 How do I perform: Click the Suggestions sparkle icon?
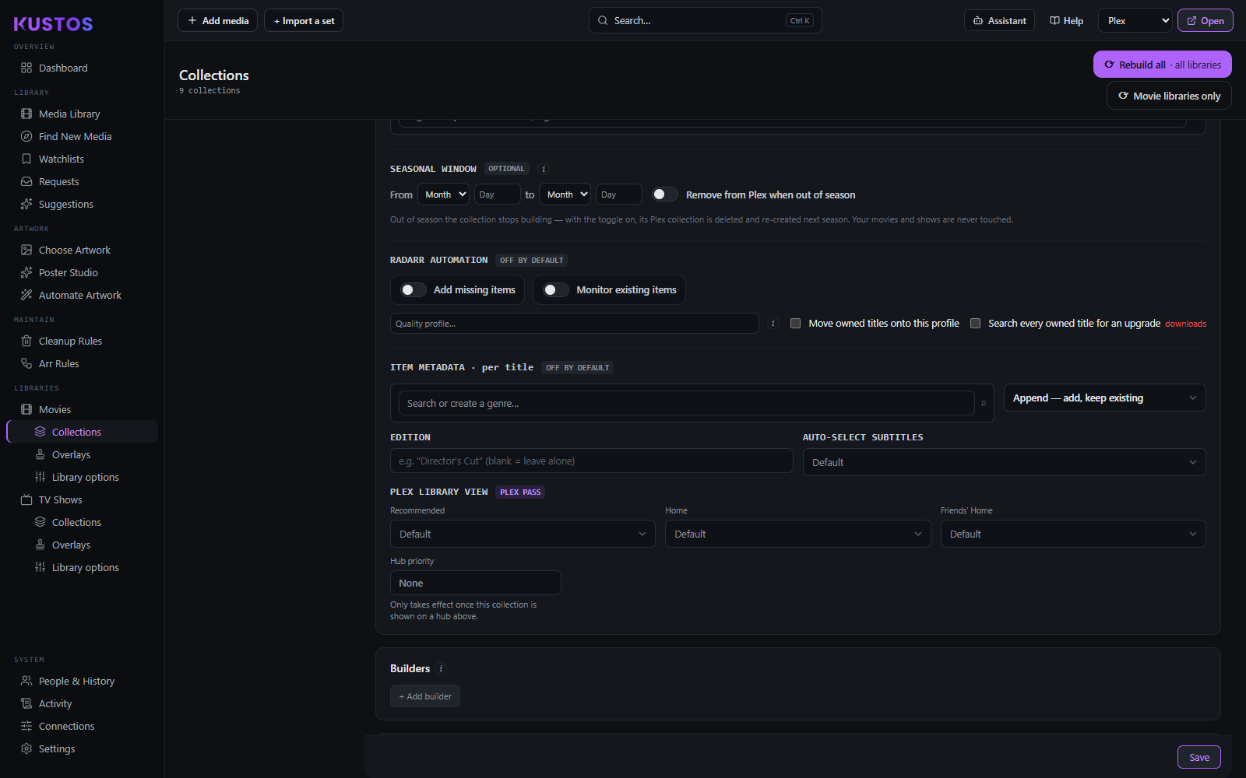26,204
